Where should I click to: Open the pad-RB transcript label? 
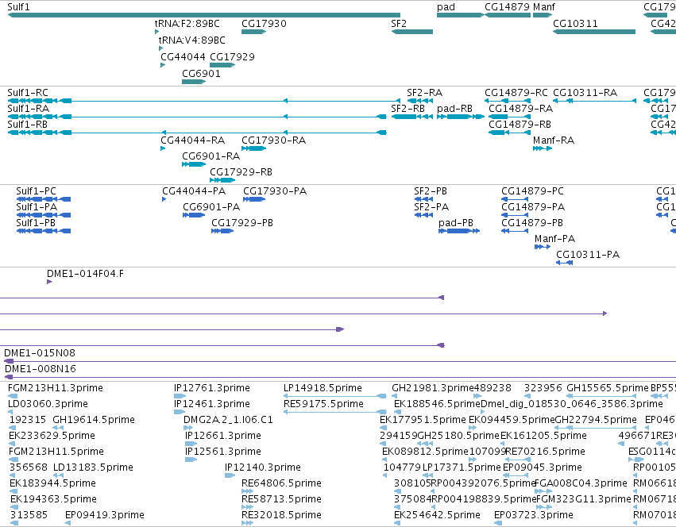(455, 109)
